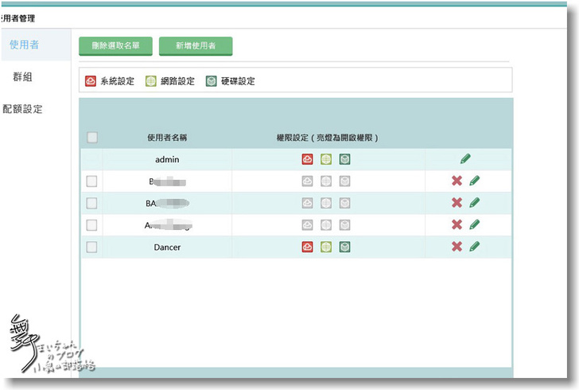Open the 使用者 tab in sidebar
The image size is (579, 390).
tap(25, 45)
